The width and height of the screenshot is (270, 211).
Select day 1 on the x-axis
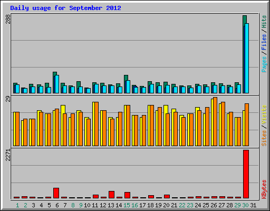(17, 205)
